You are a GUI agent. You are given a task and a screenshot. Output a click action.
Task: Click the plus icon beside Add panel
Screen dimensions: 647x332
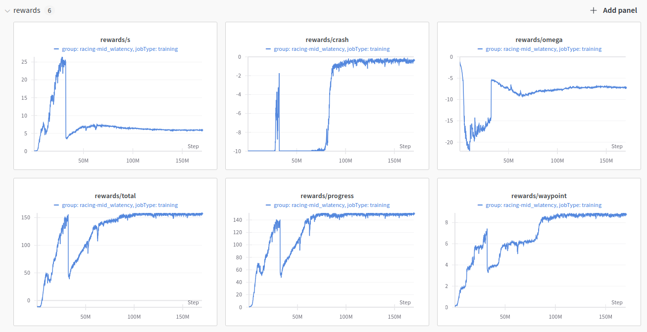(594, 10)
